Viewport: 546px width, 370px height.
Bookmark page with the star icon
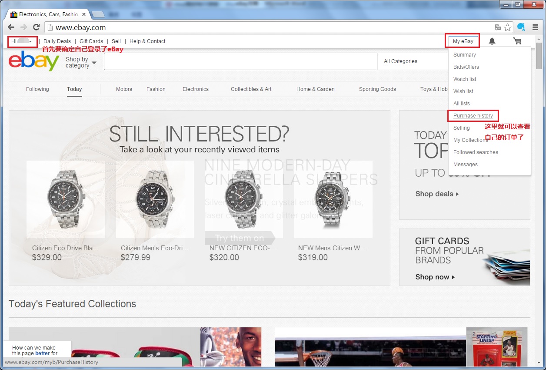[x=508, y=27]
